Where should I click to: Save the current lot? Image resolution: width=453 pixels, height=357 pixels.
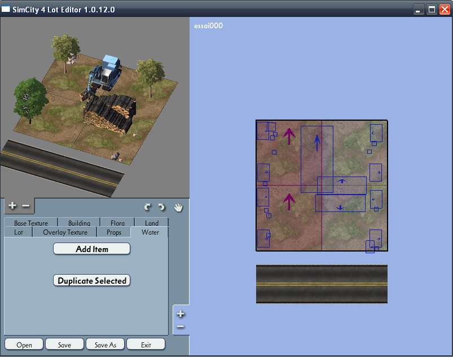coord(64,345)
